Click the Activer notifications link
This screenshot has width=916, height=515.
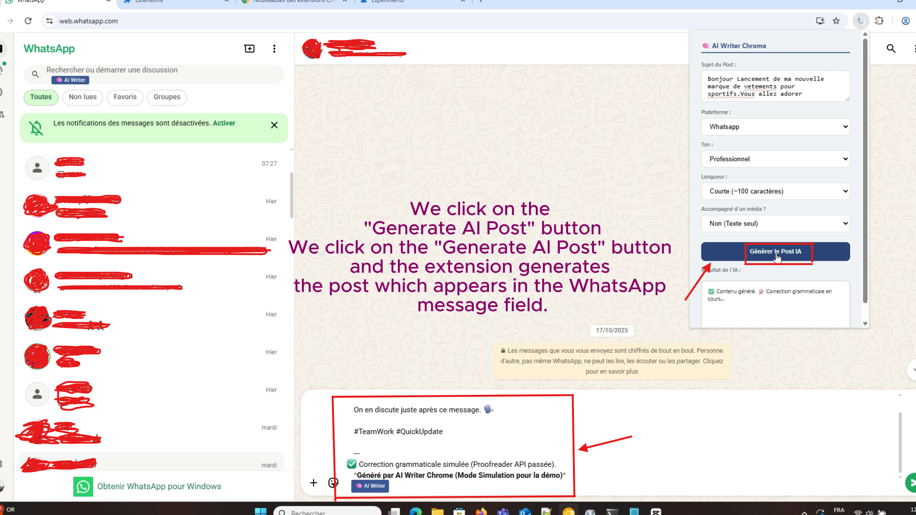224,123
